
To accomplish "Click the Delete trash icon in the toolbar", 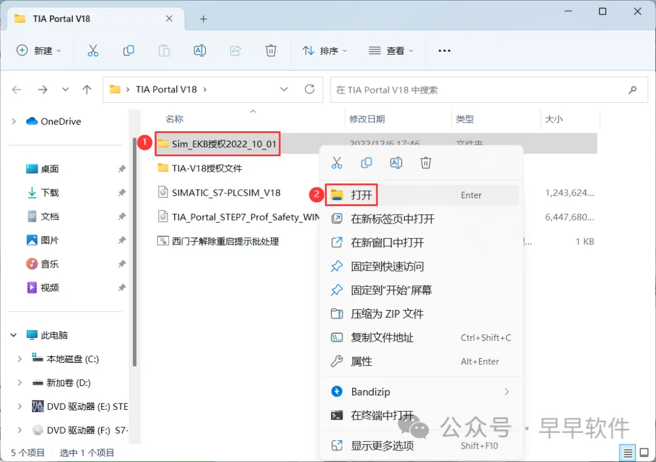I will [x=271, y=50].
